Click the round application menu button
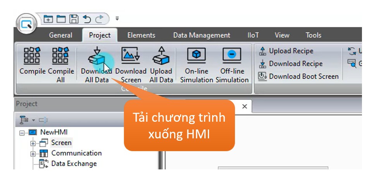The width and height of the screenshot is (367, 188). point(26,24)
